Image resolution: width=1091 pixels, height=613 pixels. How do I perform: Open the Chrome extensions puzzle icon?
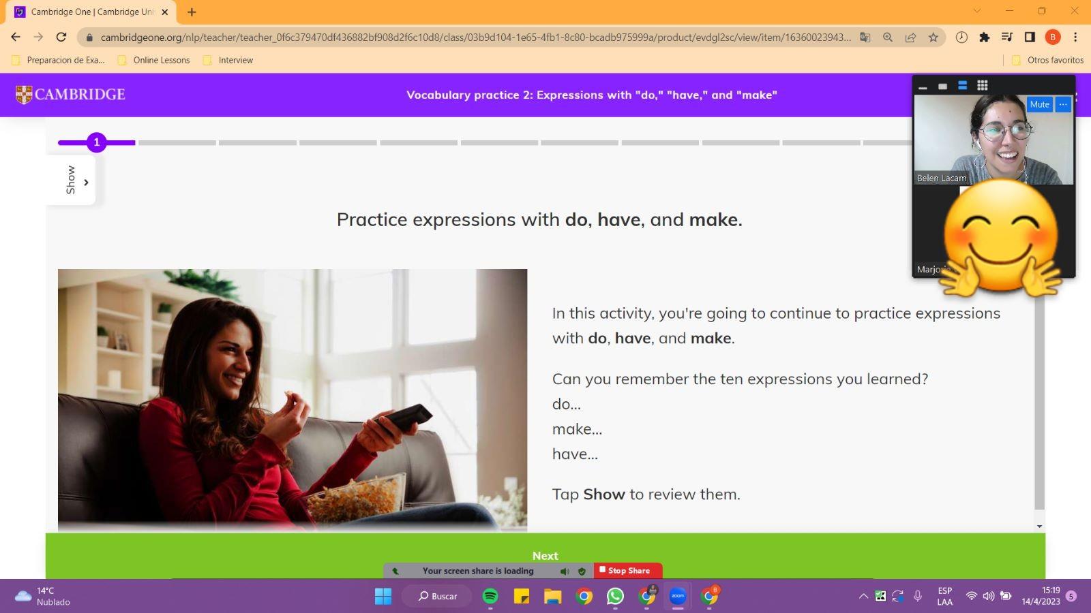984,37
